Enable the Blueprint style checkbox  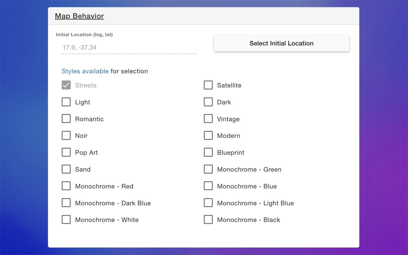208,152
